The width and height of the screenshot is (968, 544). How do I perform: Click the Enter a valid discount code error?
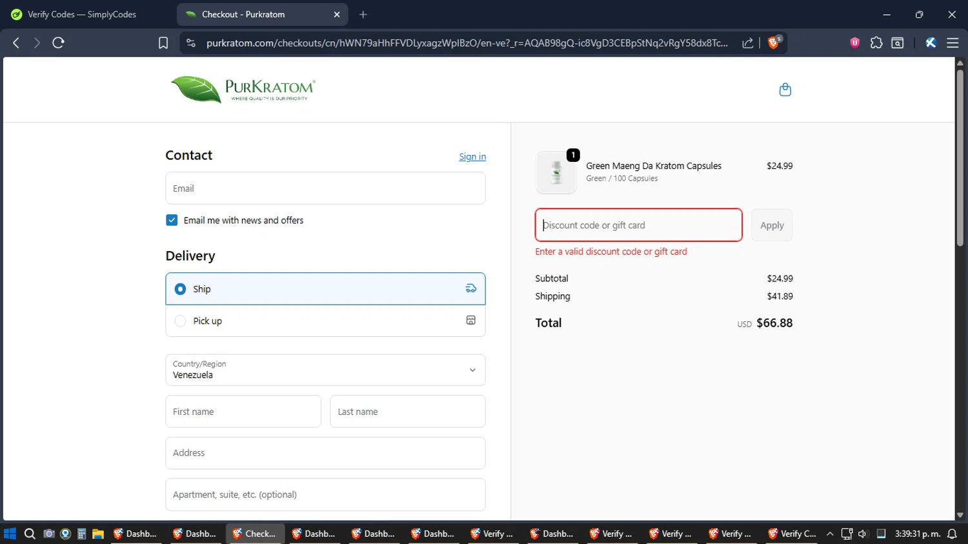(x=611, y=252)
